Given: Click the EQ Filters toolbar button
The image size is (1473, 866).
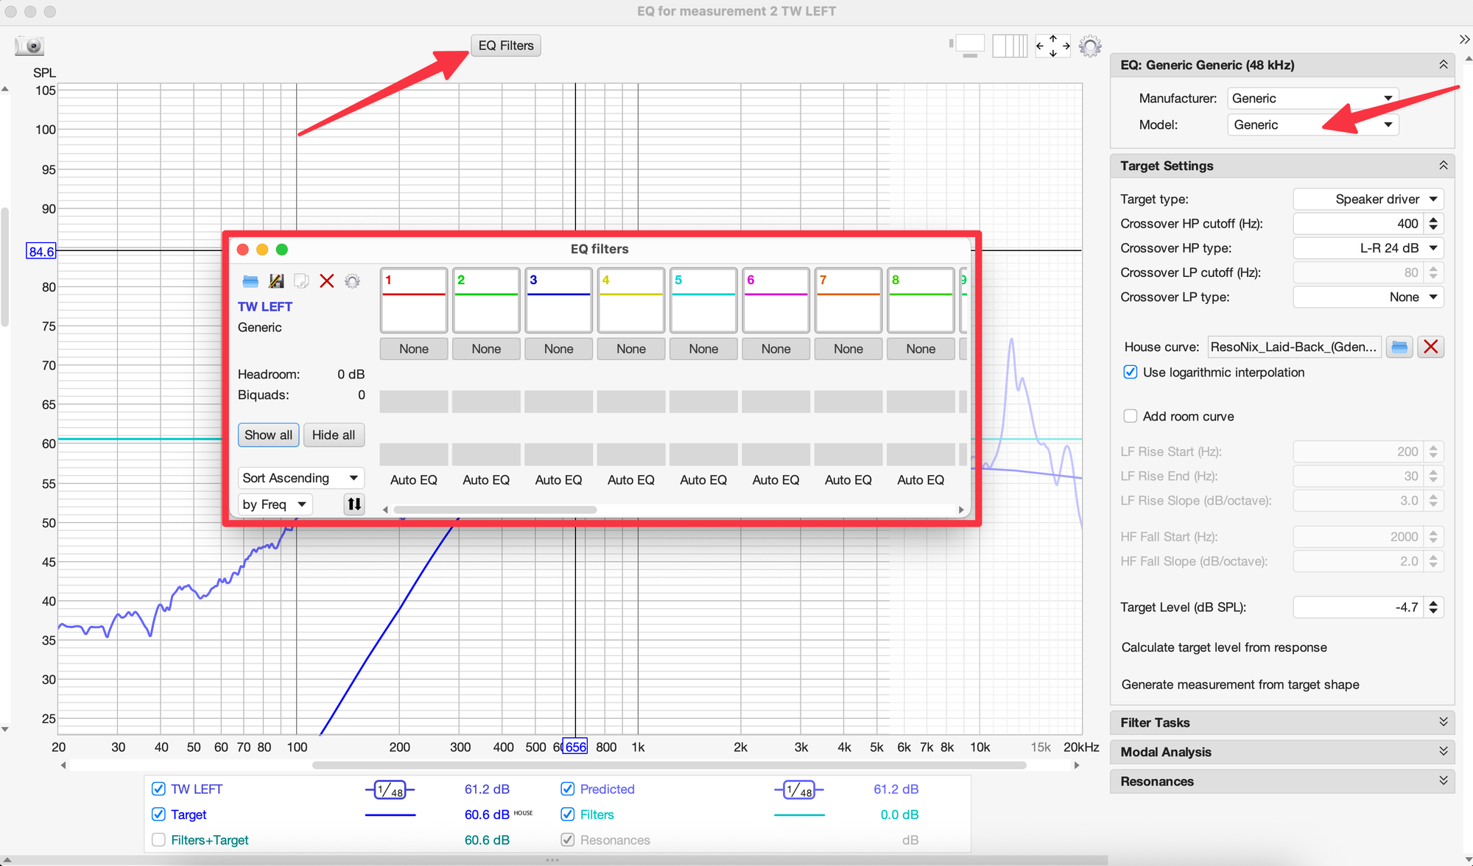Looking at the screenshot, I should click(x=506, y=46).
